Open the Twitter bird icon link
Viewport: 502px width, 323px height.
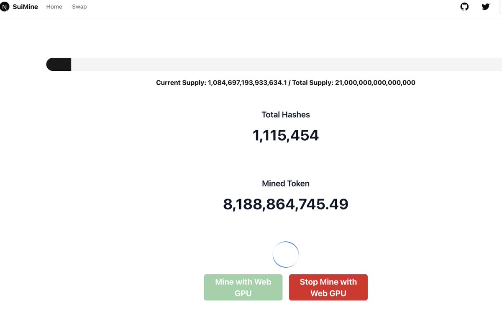486,7
